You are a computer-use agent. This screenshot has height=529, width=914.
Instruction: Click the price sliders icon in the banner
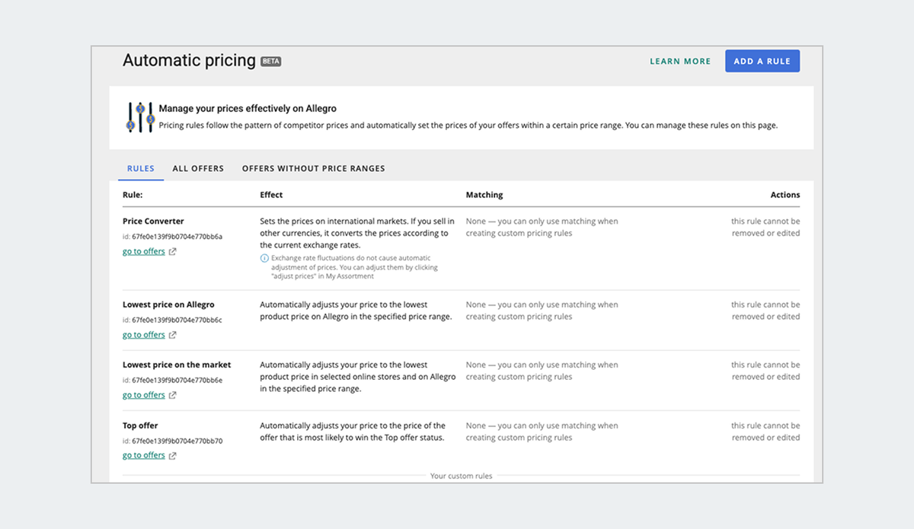pyautogui.click(x=141, y=117)
